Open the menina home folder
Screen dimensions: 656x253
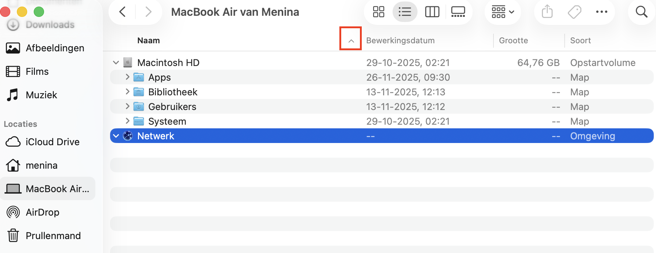41,165
